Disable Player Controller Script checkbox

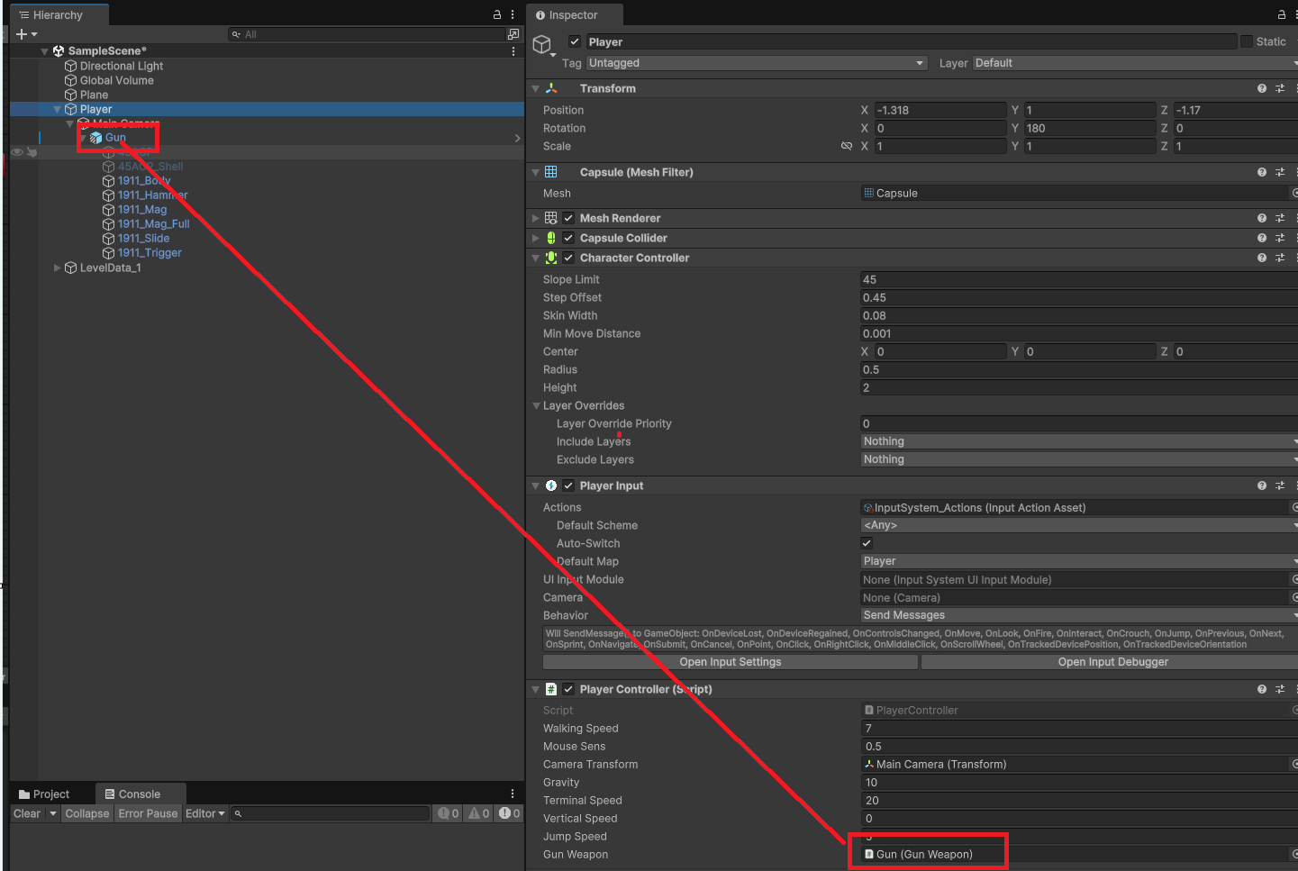coord(568,689)
